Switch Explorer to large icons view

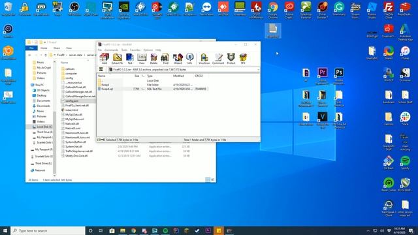[x=213, y=180]
